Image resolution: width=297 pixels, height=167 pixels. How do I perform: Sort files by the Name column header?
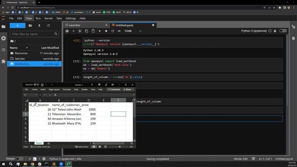click(19, 48)
